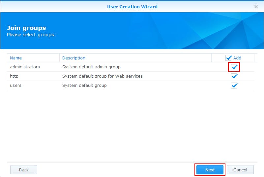Click 'System default group' description of users
This screenshot has width=264, height=177.
[84, 86]
